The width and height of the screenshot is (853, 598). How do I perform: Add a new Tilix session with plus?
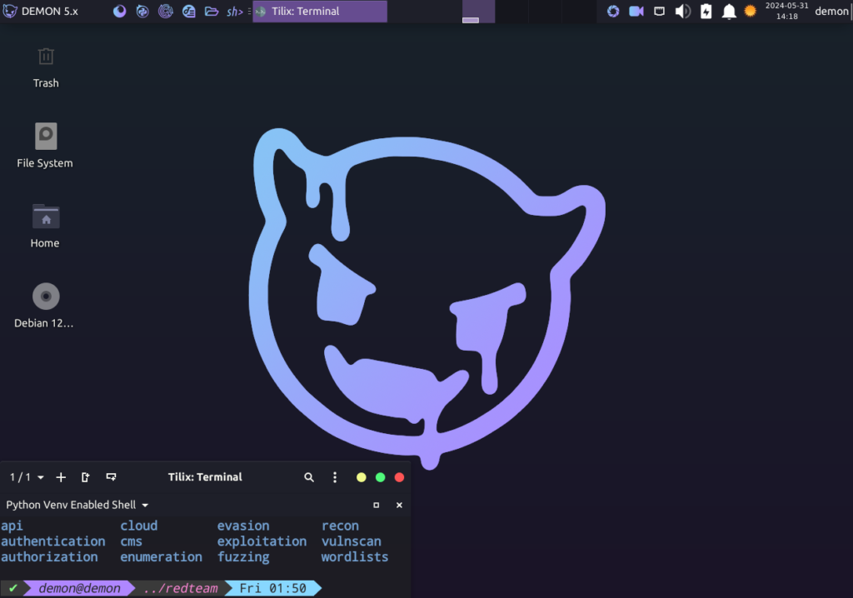pos(61,477)
